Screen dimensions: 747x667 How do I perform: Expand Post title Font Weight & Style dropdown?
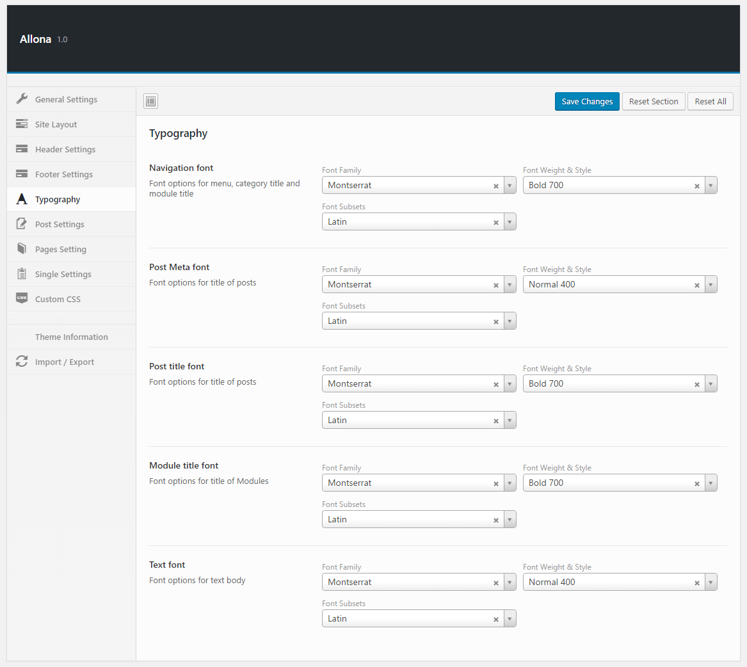pos(711,384)
